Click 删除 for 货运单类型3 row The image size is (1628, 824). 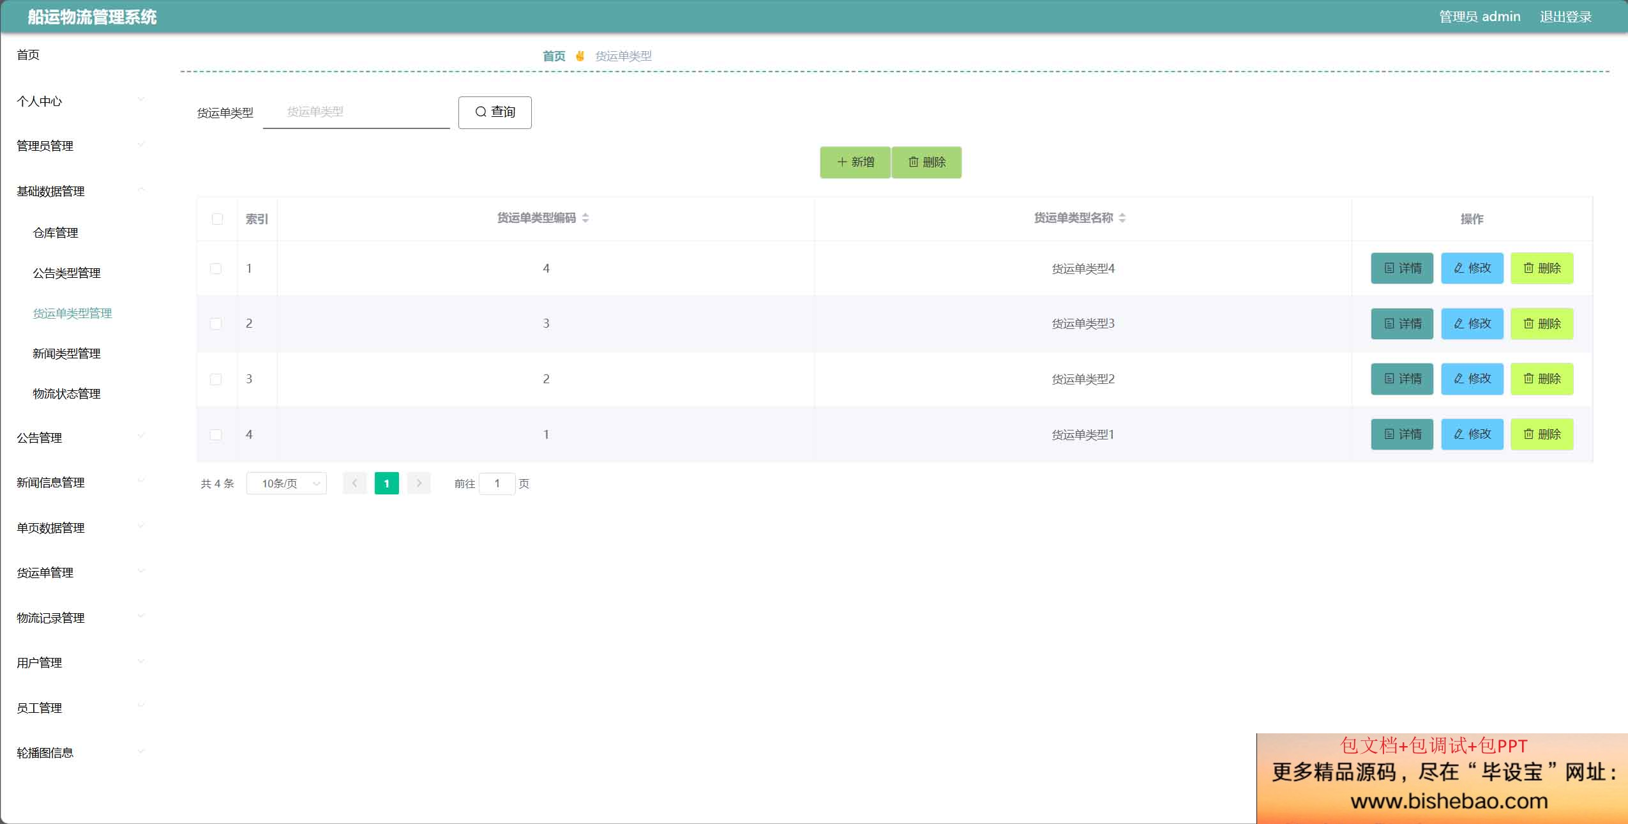[x=1542, y=324]
